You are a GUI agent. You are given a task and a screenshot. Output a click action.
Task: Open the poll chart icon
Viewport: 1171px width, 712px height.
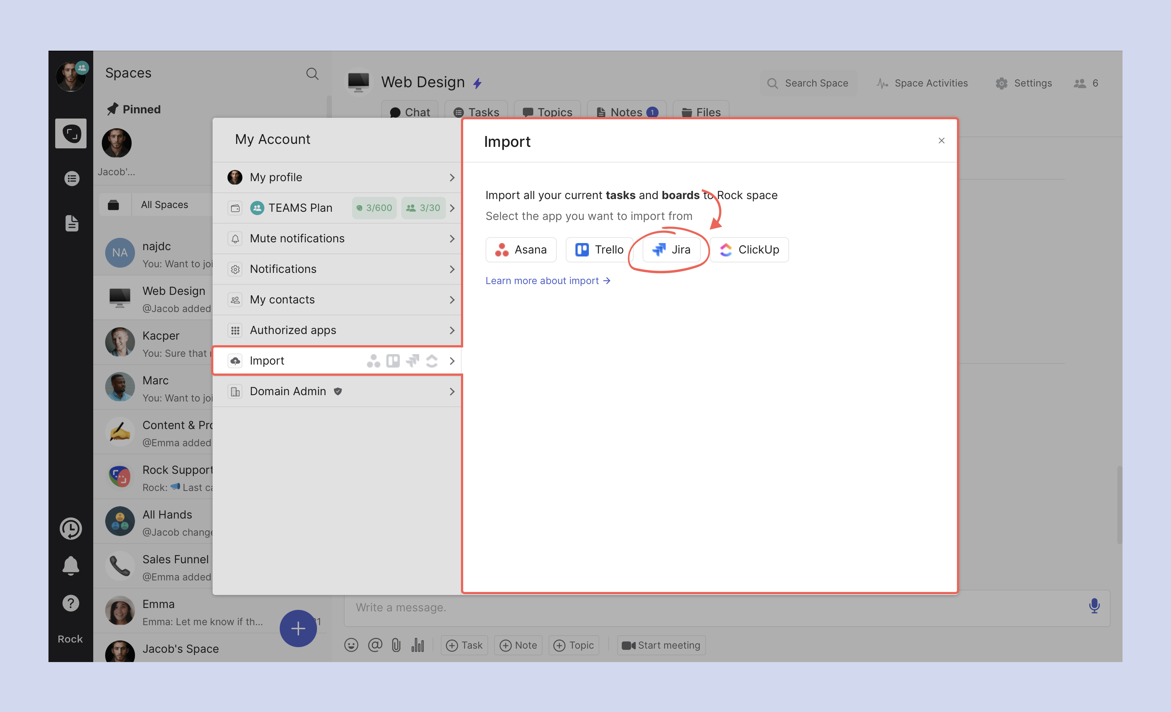pyautogui.click(x=417, y=645)
